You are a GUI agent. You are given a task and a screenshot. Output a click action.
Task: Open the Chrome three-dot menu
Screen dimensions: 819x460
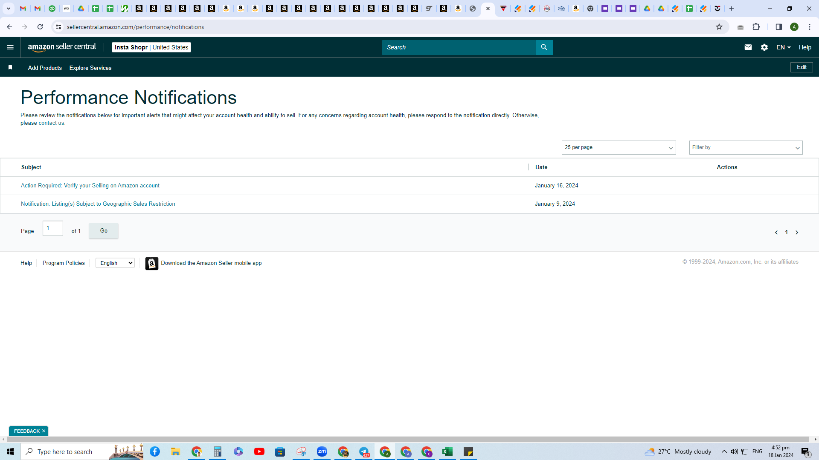[810, 27]
